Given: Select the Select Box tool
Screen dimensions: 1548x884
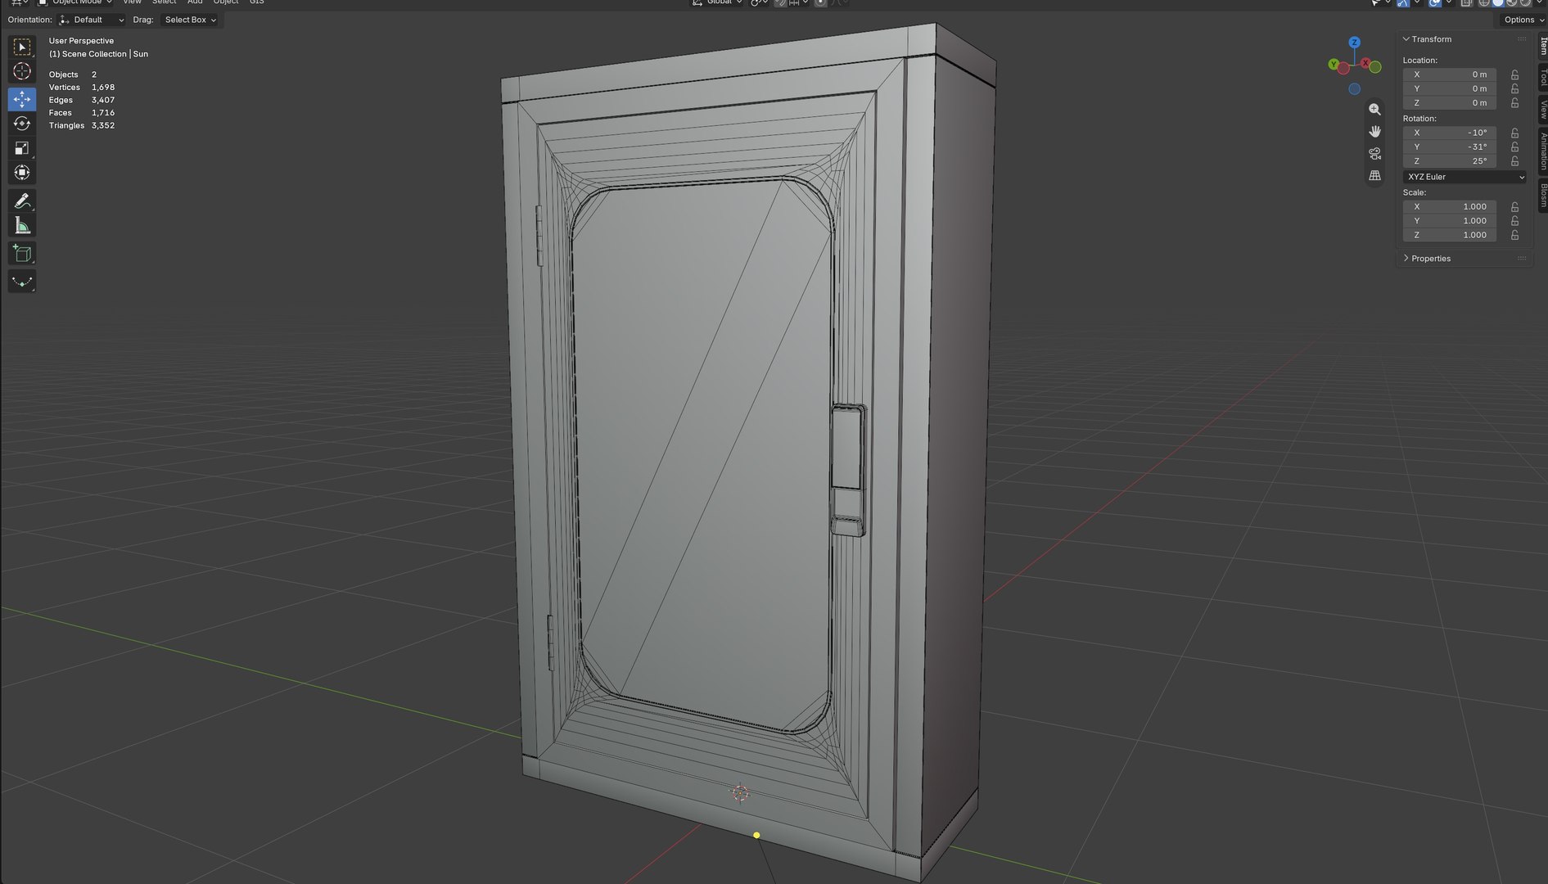Looking at the screenshot, I should tap(22, 47).
